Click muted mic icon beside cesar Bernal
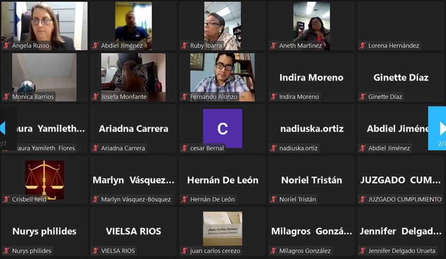 [x=184, y=148]
